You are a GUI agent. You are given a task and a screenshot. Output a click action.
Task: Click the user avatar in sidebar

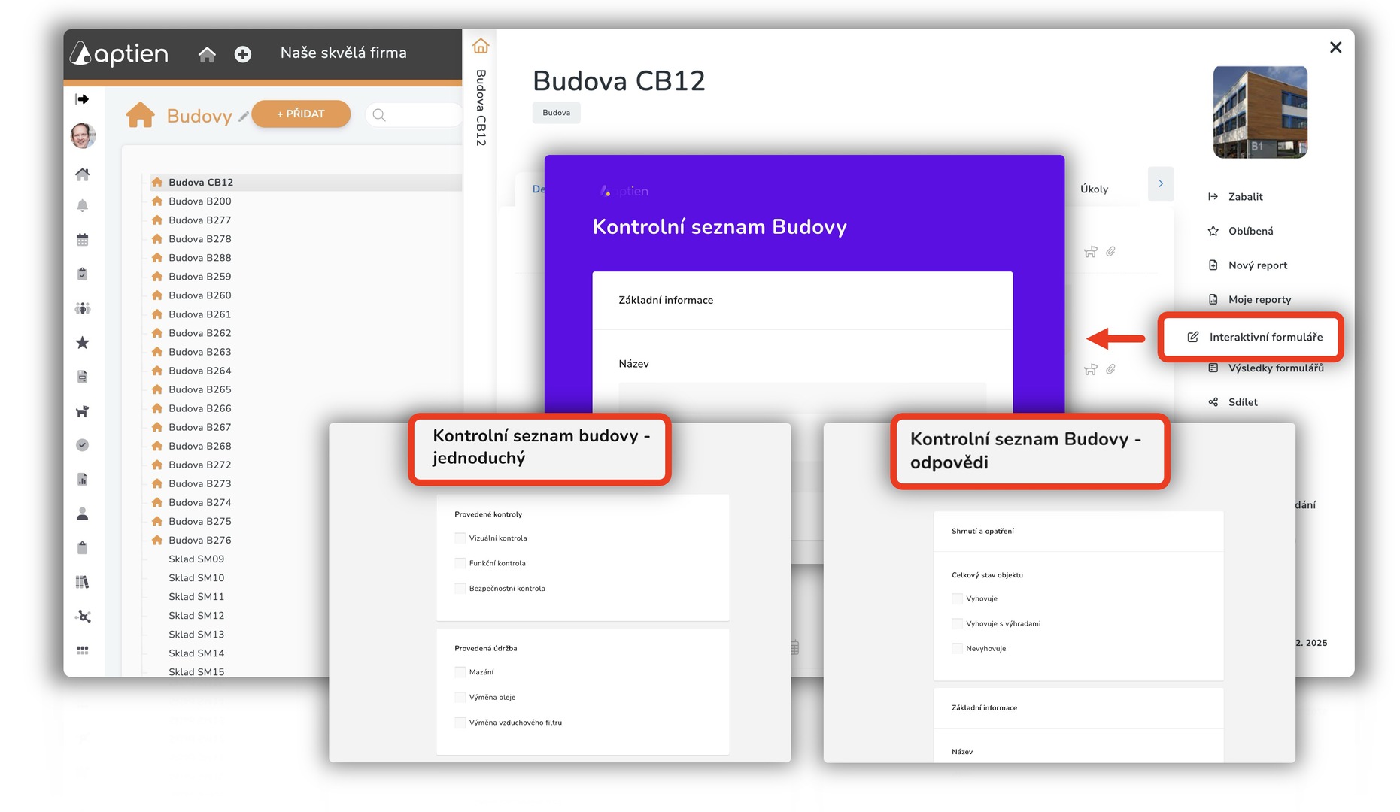click(x=83, y=136)
